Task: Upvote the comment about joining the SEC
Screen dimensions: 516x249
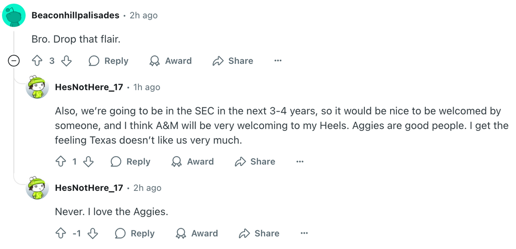Action: 60,162
